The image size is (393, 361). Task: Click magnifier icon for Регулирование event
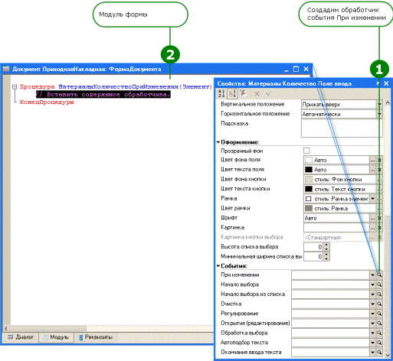(379, 314)
